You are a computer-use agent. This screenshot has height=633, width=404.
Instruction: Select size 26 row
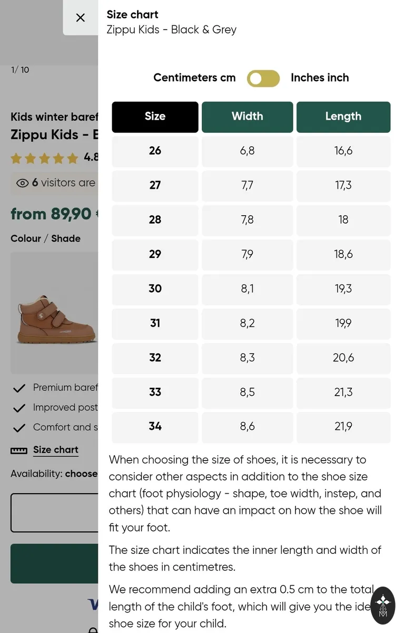(251, 151)
